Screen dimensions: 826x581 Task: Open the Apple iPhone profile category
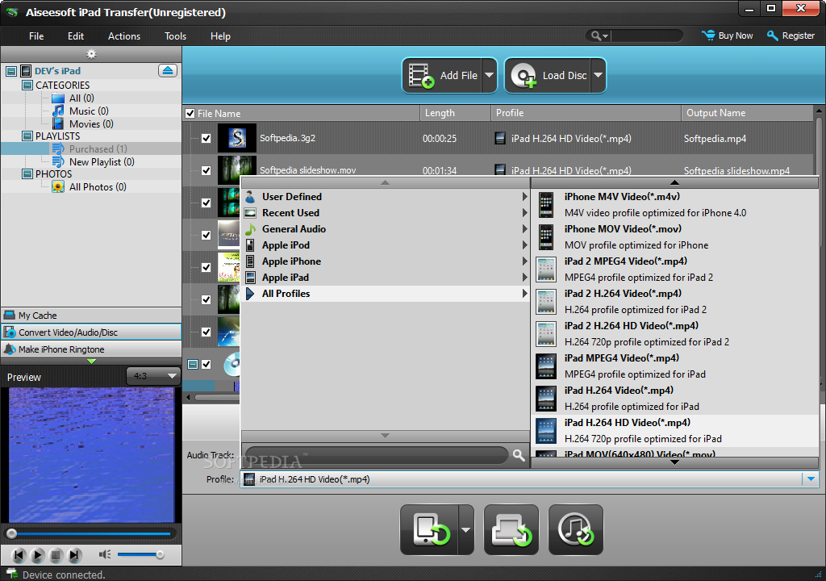click(386, 261)
